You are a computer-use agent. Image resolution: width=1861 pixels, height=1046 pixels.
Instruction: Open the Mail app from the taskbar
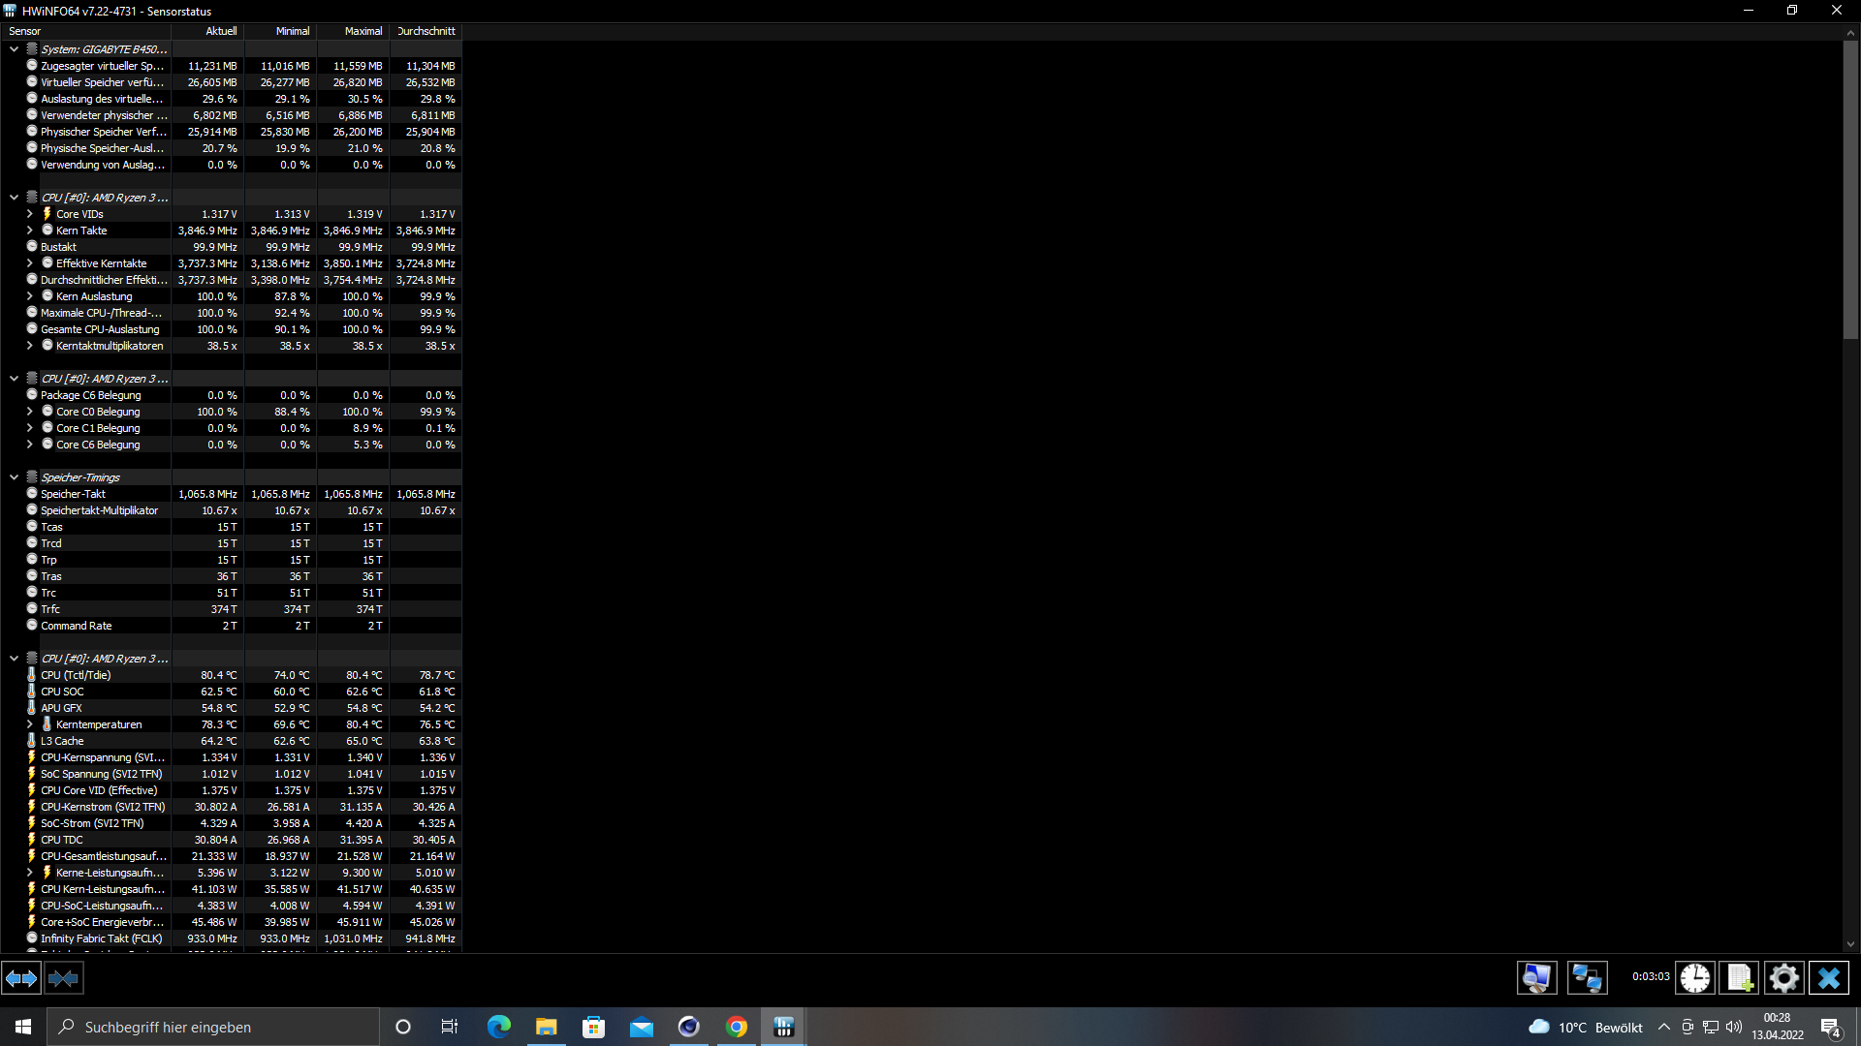tap(642, 1027)
